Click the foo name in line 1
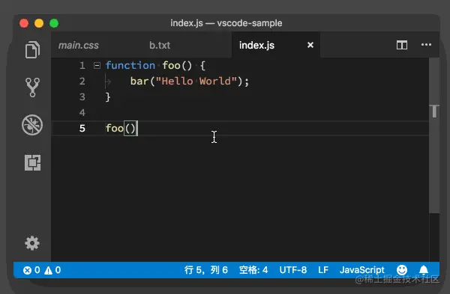 point(171,66)
